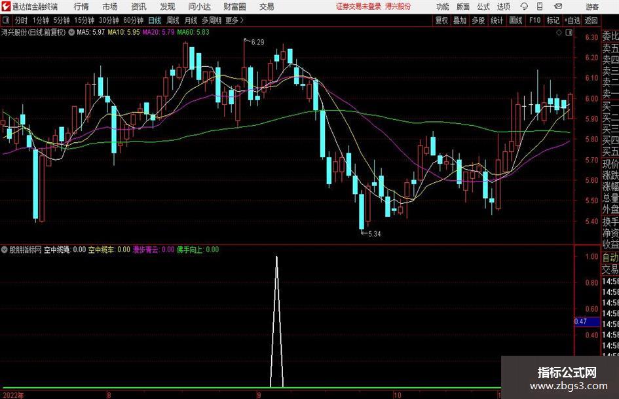Switch to the 周线 weekly tab
Image resolution: width=619 pixels, height=399 pixels.
(172, 20)
